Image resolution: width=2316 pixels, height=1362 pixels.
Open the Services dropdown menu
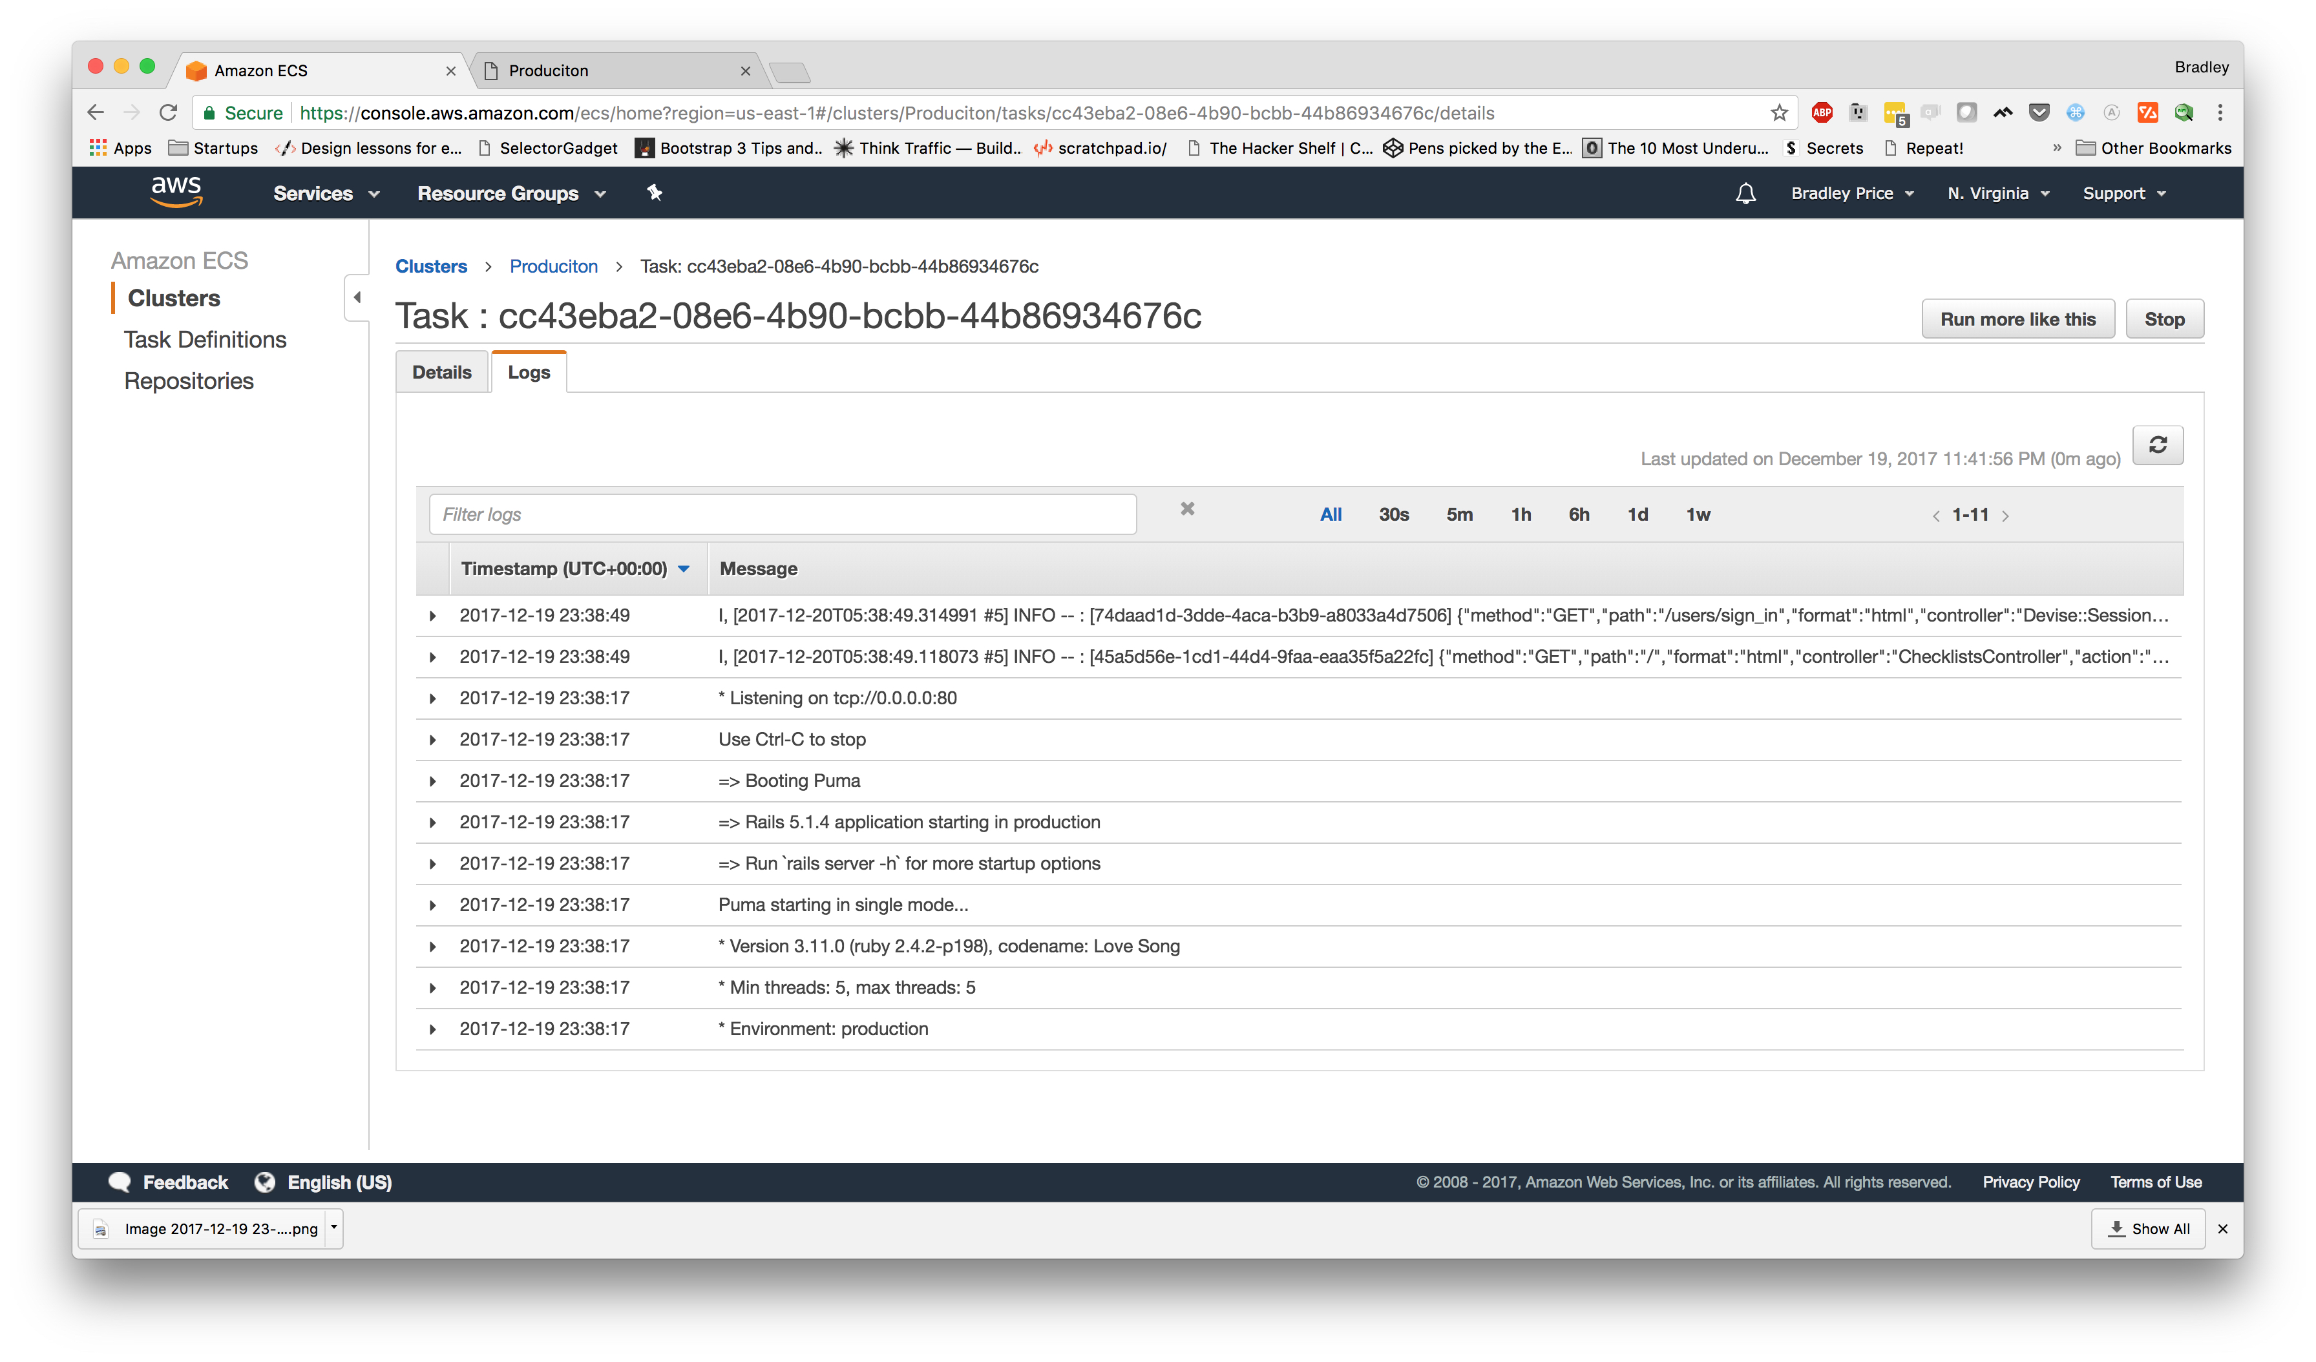tap(326, 194)
